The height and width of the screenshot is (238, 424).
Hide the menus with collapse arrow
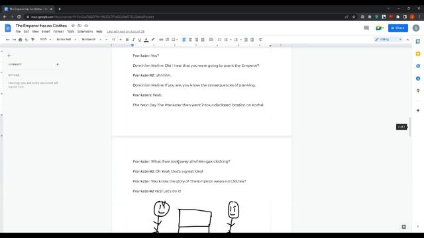point(407,40)
